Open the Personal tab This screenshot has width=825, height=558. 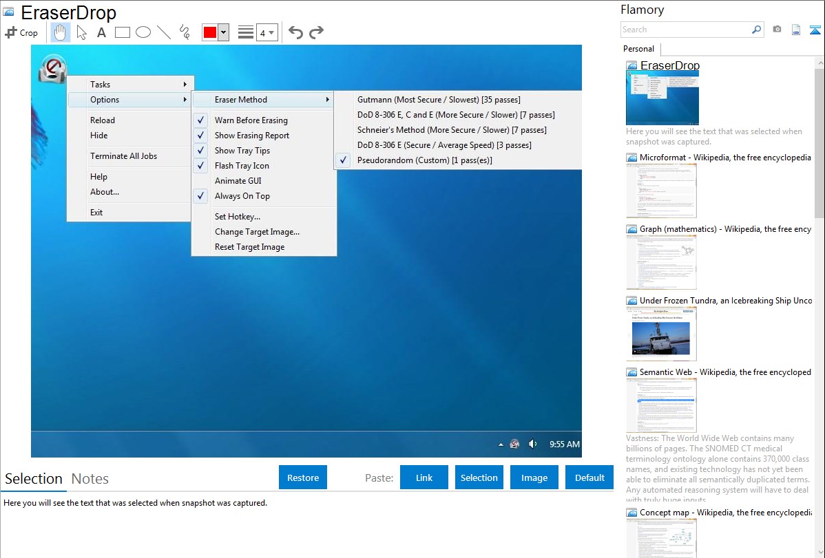coord(639,49)
